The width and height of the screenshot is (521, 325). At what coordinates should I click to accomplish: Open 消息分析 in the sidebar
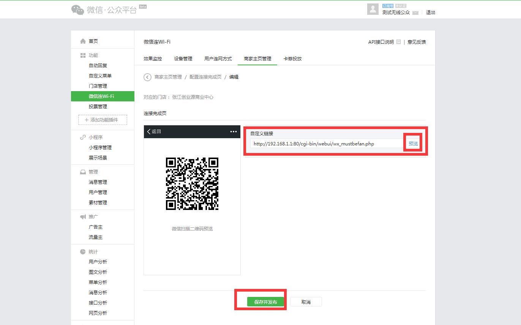click(x=98, y=293)
